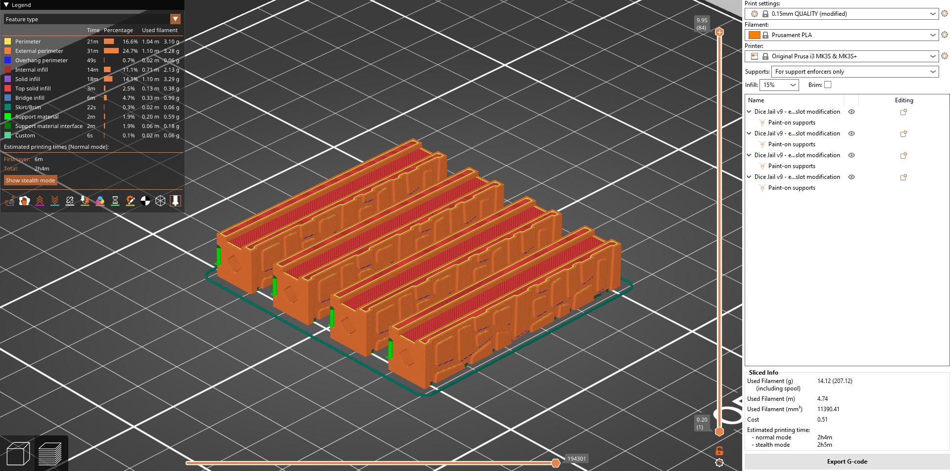Hide the second Dice Jail object via eye icon
950x471 pixels.
(x=852, y=133)
